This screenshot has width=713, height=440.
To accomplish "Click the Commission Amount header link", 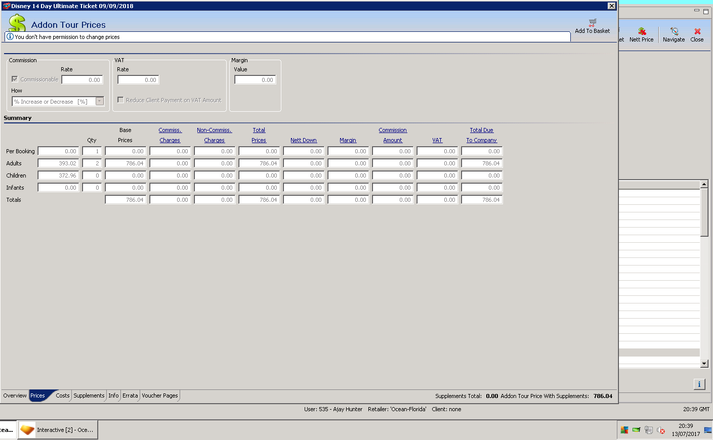I will point(393,135).
